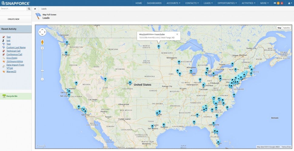This screenshot has width=294, height=151.
Task: Click the CREATE NEW button
Action: coord(14,19)
